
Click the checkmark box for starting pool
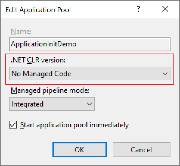click(x=13, y=125)
